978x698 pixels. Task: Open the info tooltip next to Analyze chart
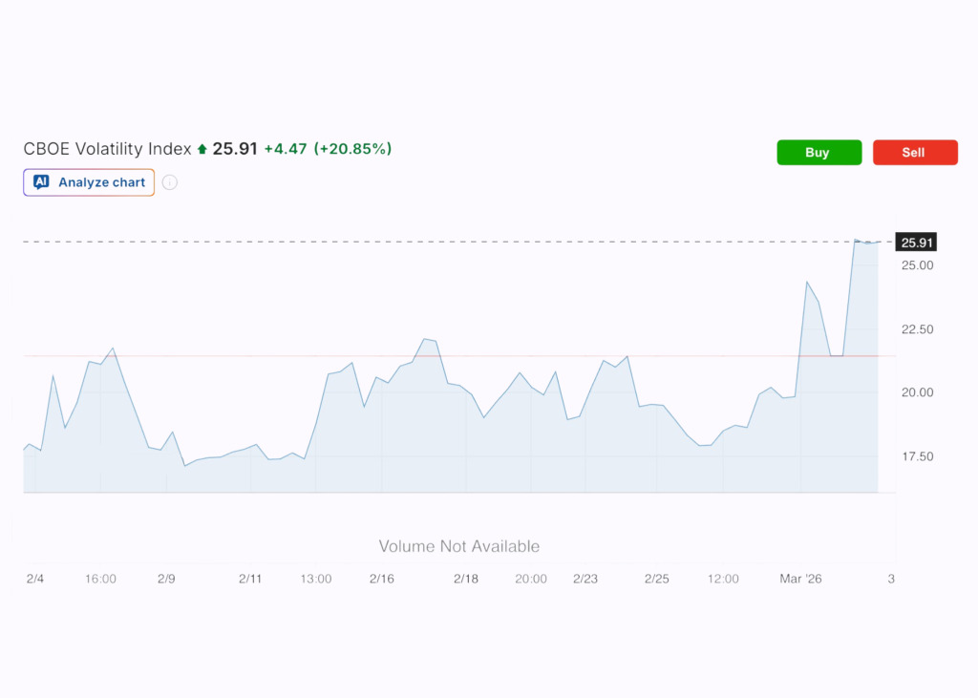click(169, 182)
